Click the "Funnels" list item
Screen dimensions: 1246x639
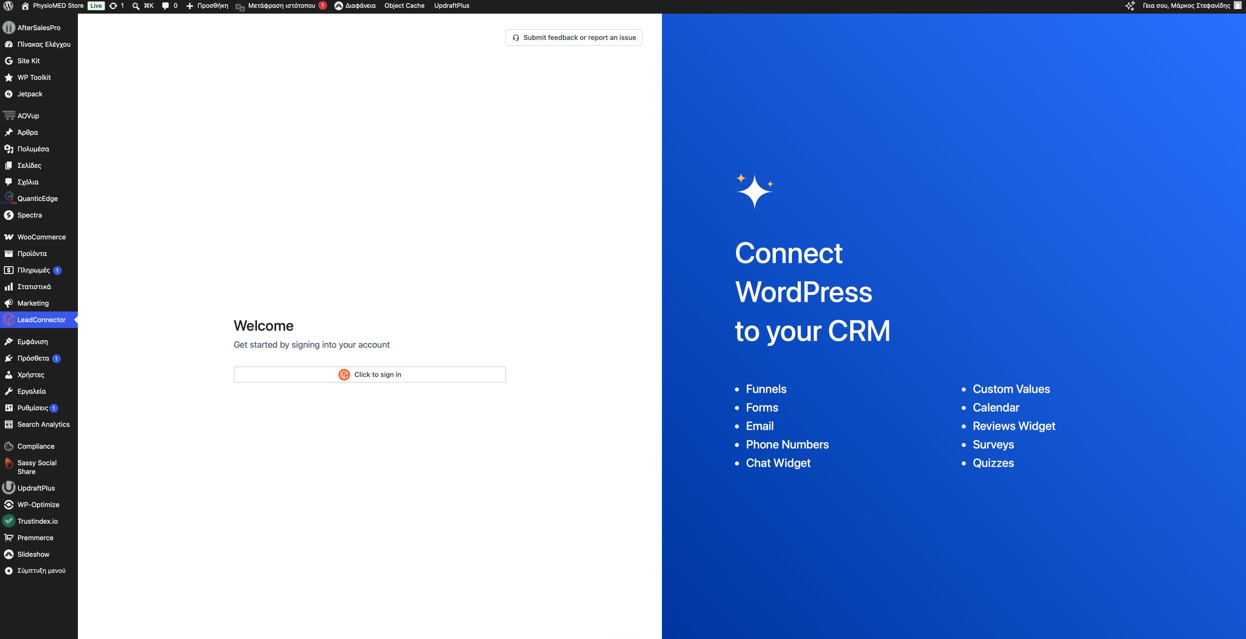coord(766,389)
